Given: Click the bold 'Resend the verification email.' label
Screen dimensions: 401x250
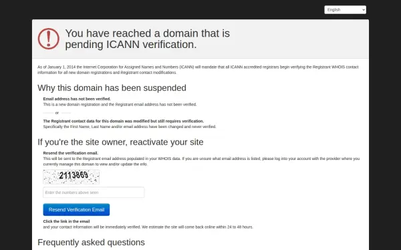Looking at the screenshot, I should [x=71, y=153].
